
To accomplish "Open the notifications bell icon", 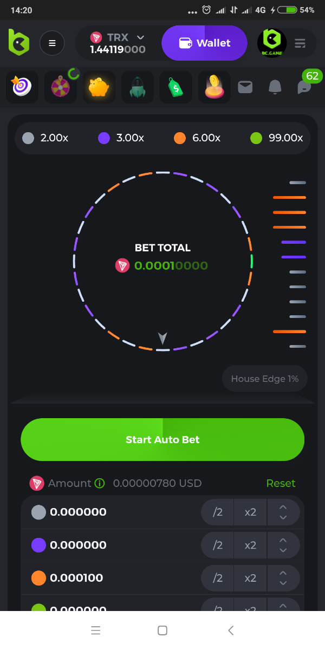I will point(275,87).
